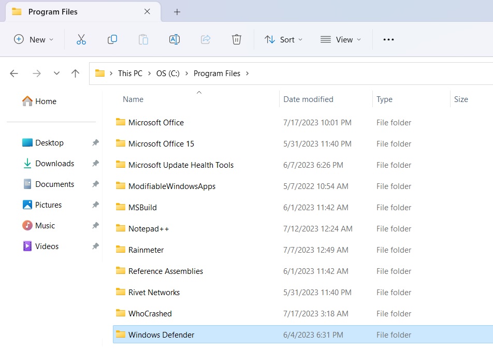Unpin Downloads from Quick access
This screenshot has width=493, height=349.
(x=95, y=163)
